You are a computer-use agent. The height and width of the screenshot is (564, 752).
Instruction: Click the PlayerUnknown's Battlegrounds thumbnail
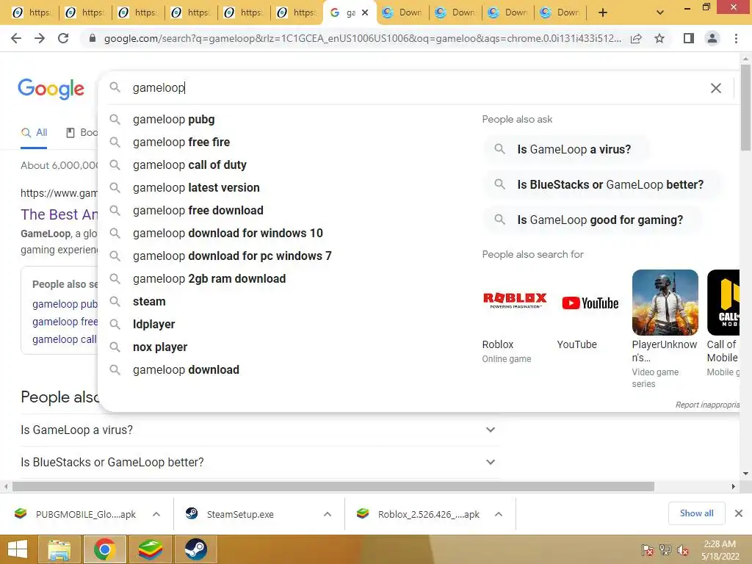click(665, 302)
